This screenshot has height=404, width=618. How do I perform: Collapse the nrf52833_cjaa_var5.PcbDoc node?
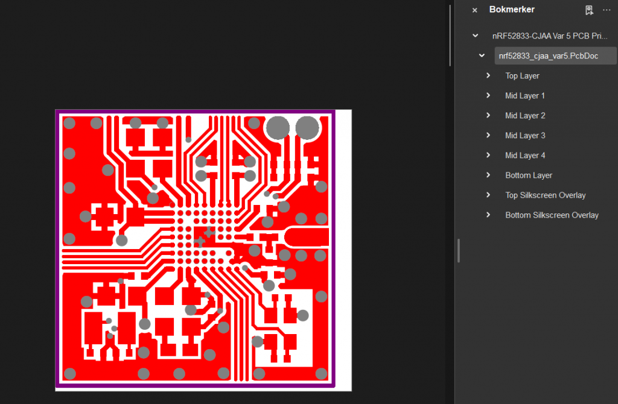[x=482, y=56]
